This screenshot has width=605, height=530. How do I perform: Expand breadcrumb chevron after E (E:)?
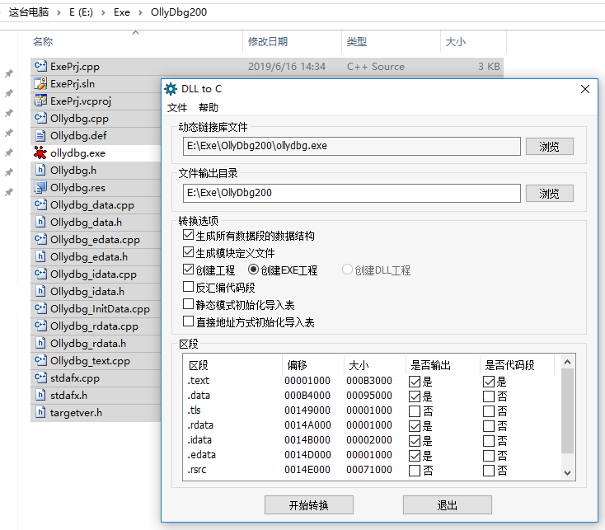click(103, 12)
